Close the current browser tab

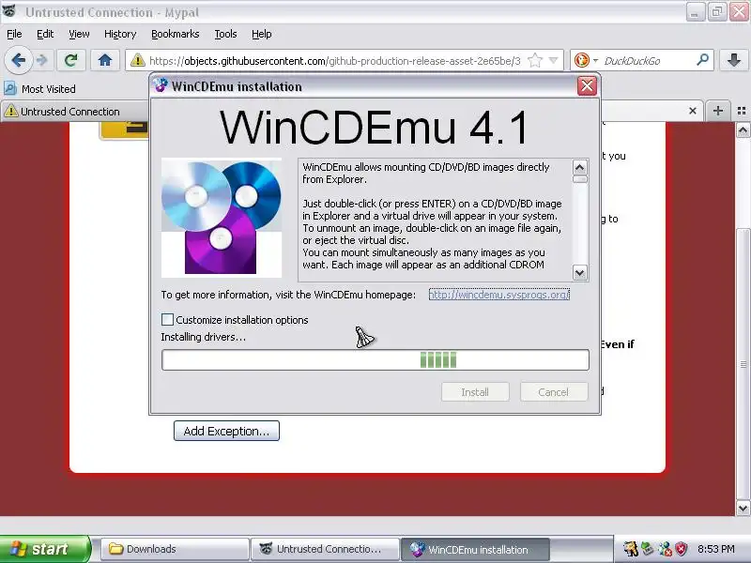[693, 111]
